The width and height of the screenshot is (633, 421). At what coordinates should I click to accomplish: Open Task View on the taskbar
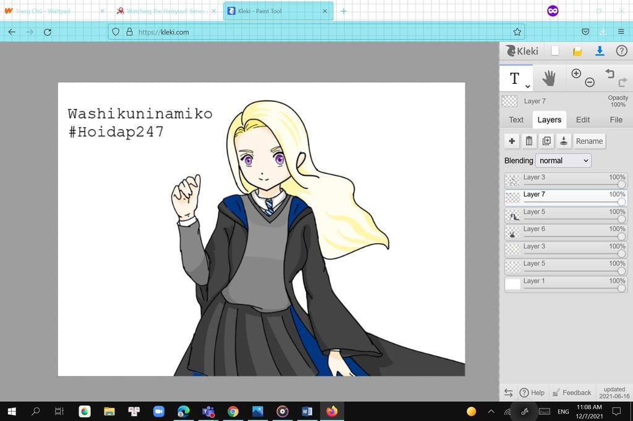pos(59,411)
